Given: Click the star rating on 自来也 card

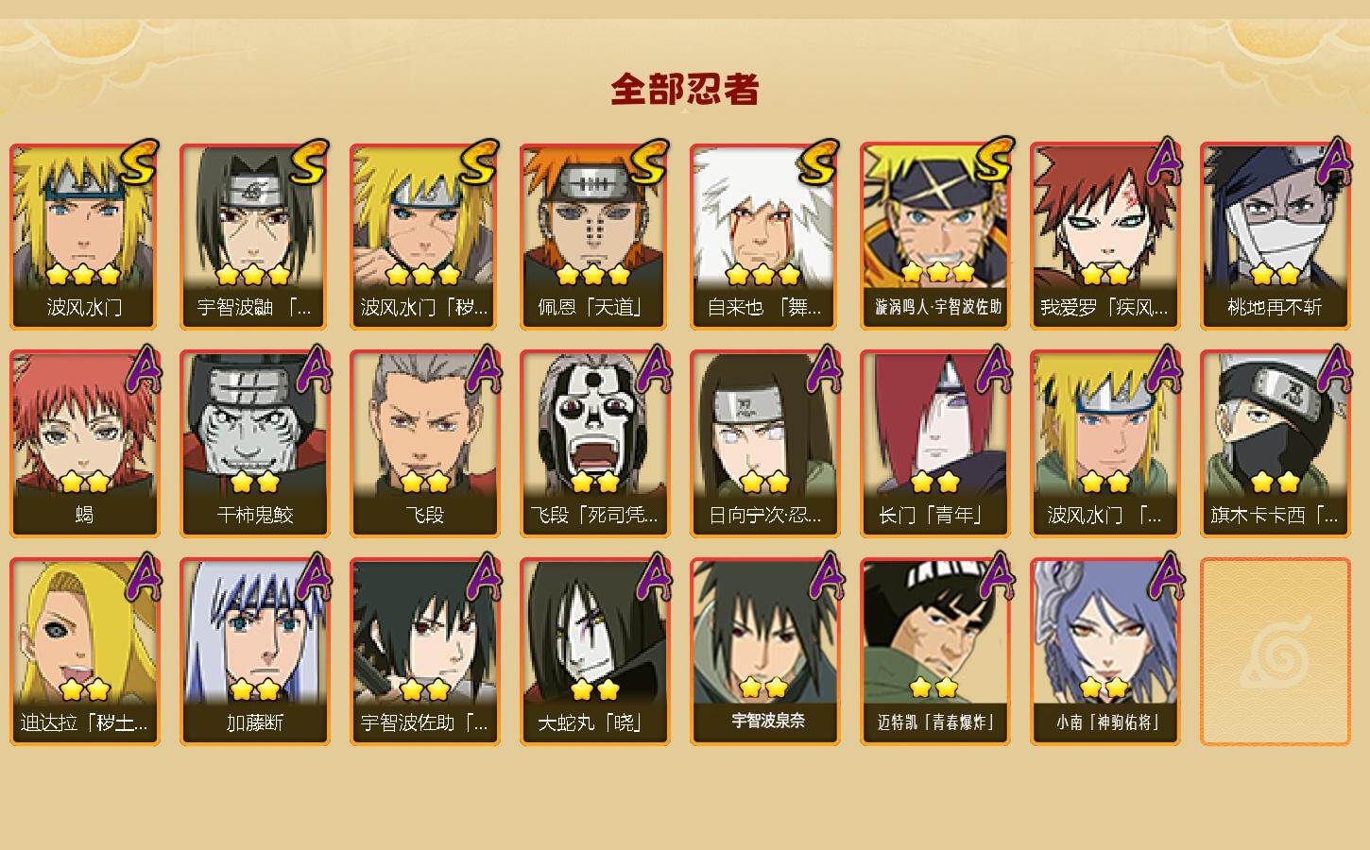Looking at the screenshot, I should (763, 275).
